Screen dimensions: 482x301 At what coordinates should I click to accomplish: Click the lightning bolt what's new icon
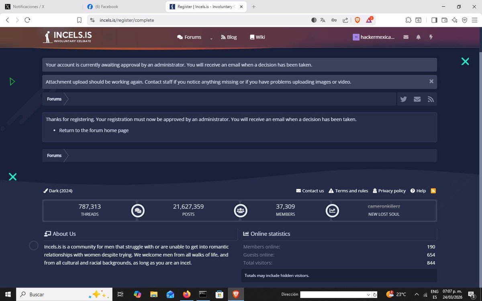click(x=431, y=37)
